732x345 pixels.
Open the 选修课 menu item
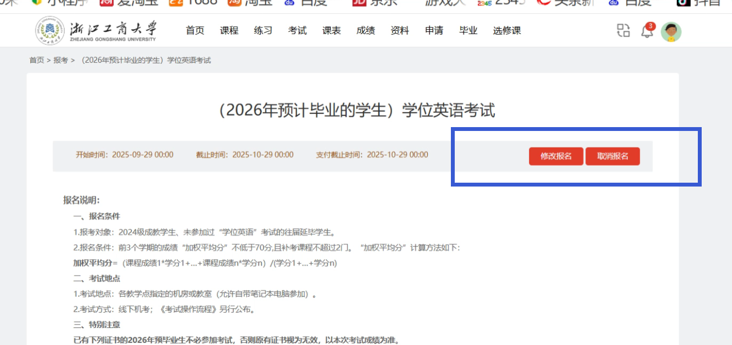tap(507, 31)
